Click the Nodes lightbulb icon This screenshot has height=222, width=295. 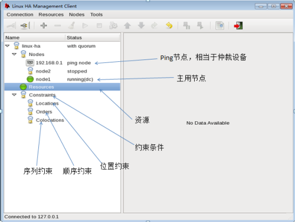click(x=24, y=54)
